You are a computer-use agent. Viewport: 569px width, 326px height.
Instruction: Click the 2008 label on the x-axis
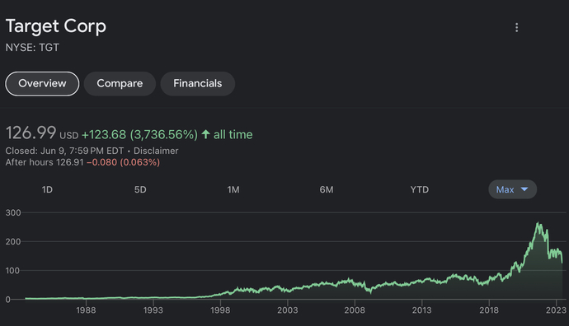(x=355, y=310)
